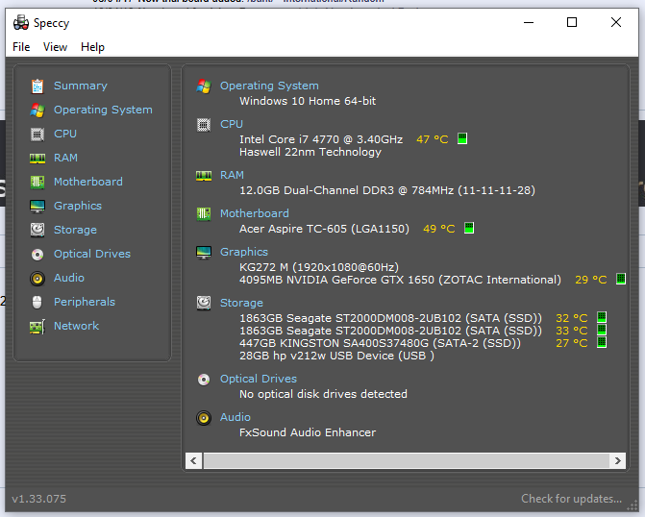Click the Audio speaker icon in summary panel

(204, 418)
